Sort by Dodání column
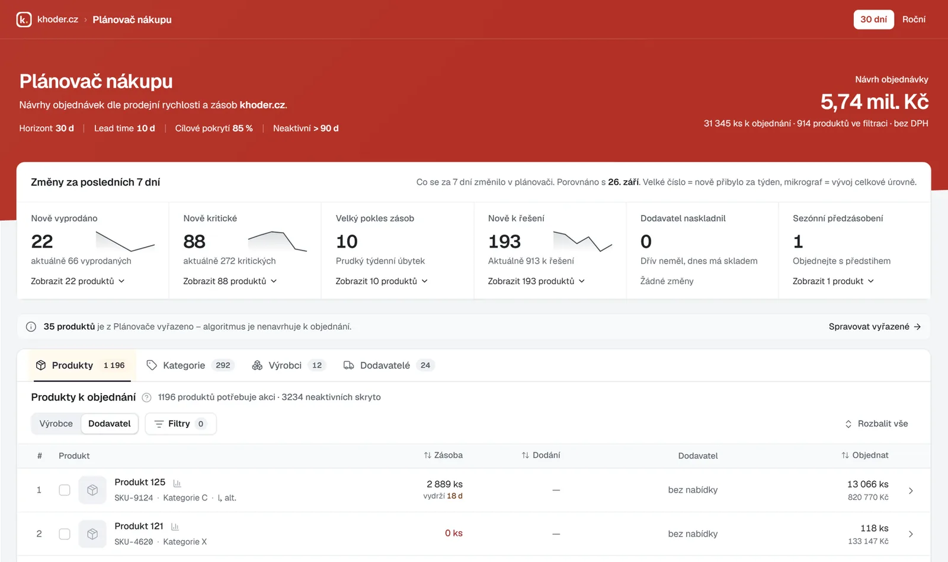Screen dimensions: 948x562 pos(541,455)
